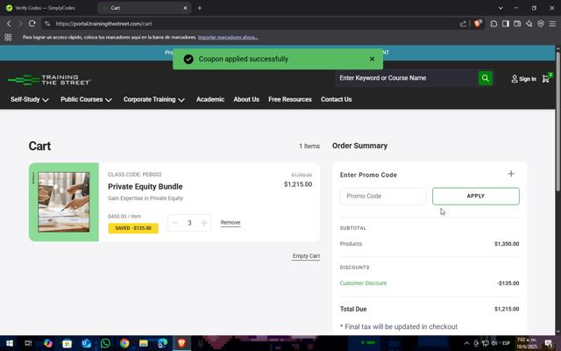Open Google Chrome on taskbar

[x=124, y=343]
